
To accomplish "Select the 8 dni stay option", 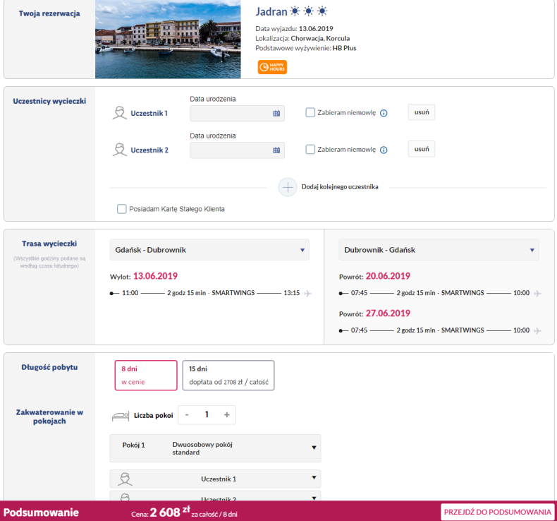I will click(146, 375).
